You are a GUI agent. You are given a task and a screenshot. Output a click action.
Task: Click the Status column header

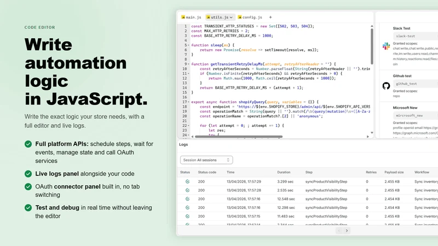click(185, 172)
